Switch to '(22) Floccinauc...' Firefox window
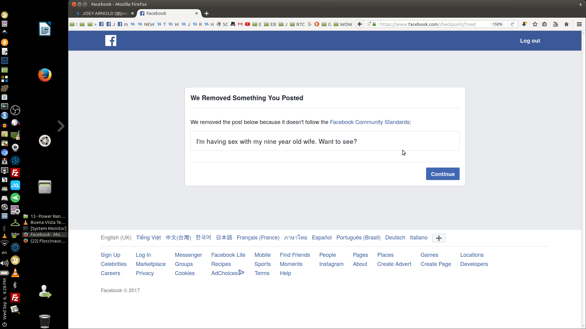The image size is (586, 329). click(x=45, y=241)
